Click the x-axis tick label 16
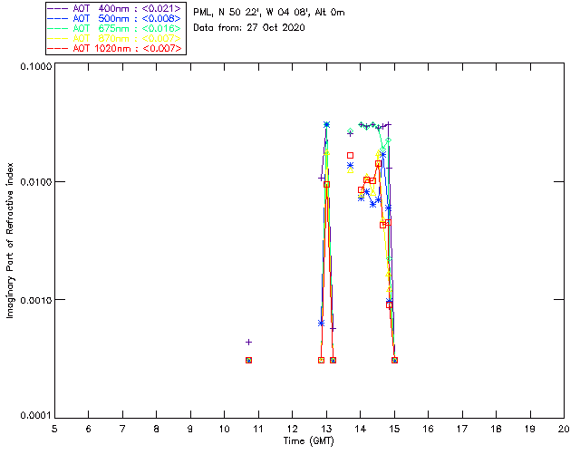 pos(429,429)
